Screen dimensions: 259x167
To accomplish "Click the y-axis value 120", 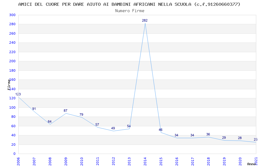I will coord(12,98).
